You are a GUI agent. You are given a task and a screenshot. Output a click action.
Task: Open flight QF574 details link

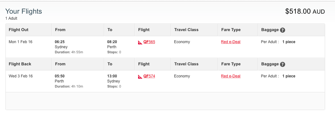tap(149, 76)
